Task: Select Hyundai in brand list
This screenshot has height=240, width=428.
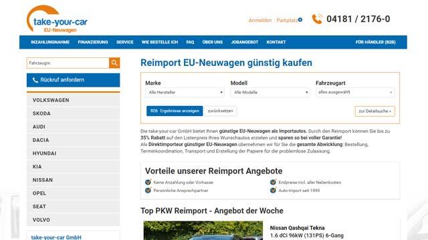Action: (x=73, y=153)
